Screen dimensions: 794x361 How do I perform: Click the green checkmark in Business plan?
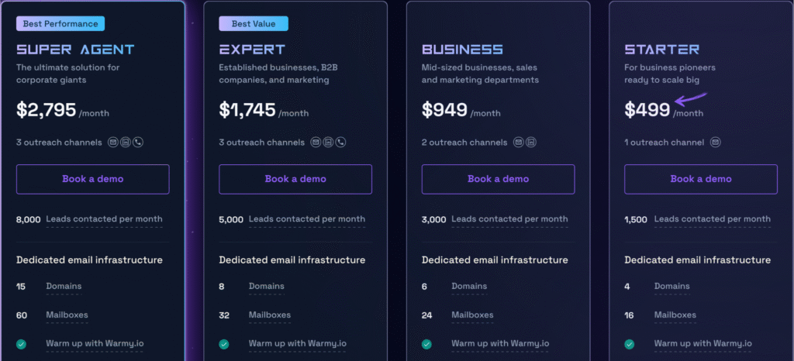coord(426,344)
